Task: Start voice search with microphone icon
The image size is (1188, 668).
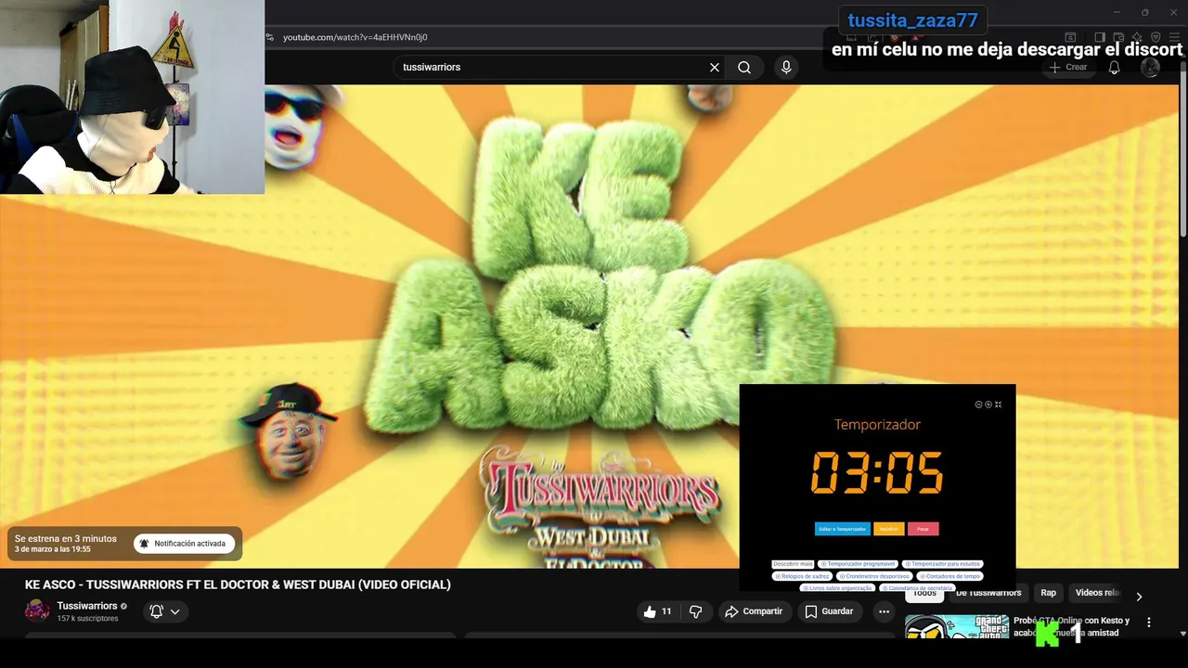Action: tap(786, 67)
